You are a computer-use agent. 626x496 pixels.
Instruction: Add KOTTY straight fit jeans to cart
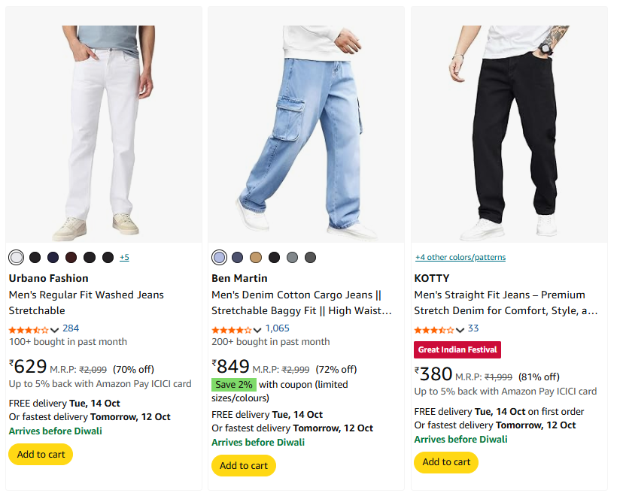446,461
